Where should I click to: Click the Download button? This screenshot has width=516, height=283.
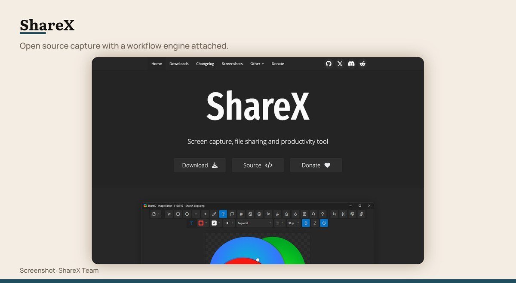[200, 165]
